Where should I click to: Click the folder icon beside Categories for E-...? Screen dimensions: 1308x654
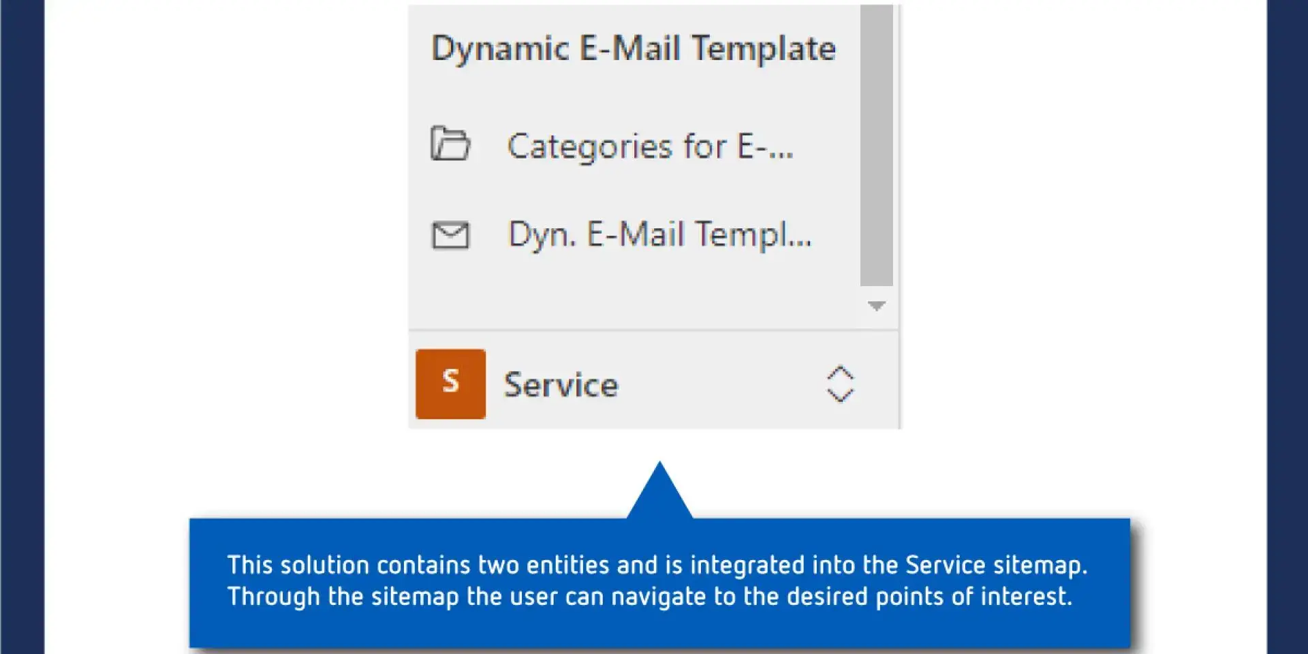click(x=450, y=144)
